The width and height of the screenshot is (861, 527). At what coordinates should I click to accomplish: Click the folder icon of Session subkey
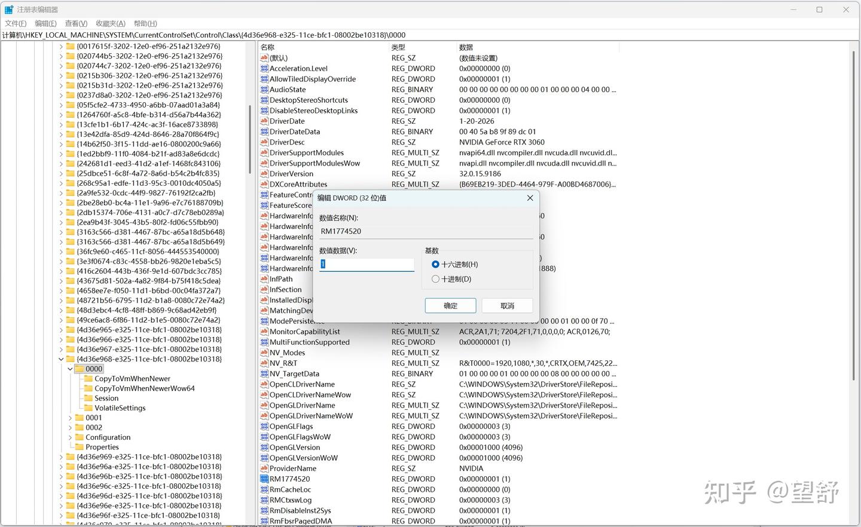tap(88, 398)
